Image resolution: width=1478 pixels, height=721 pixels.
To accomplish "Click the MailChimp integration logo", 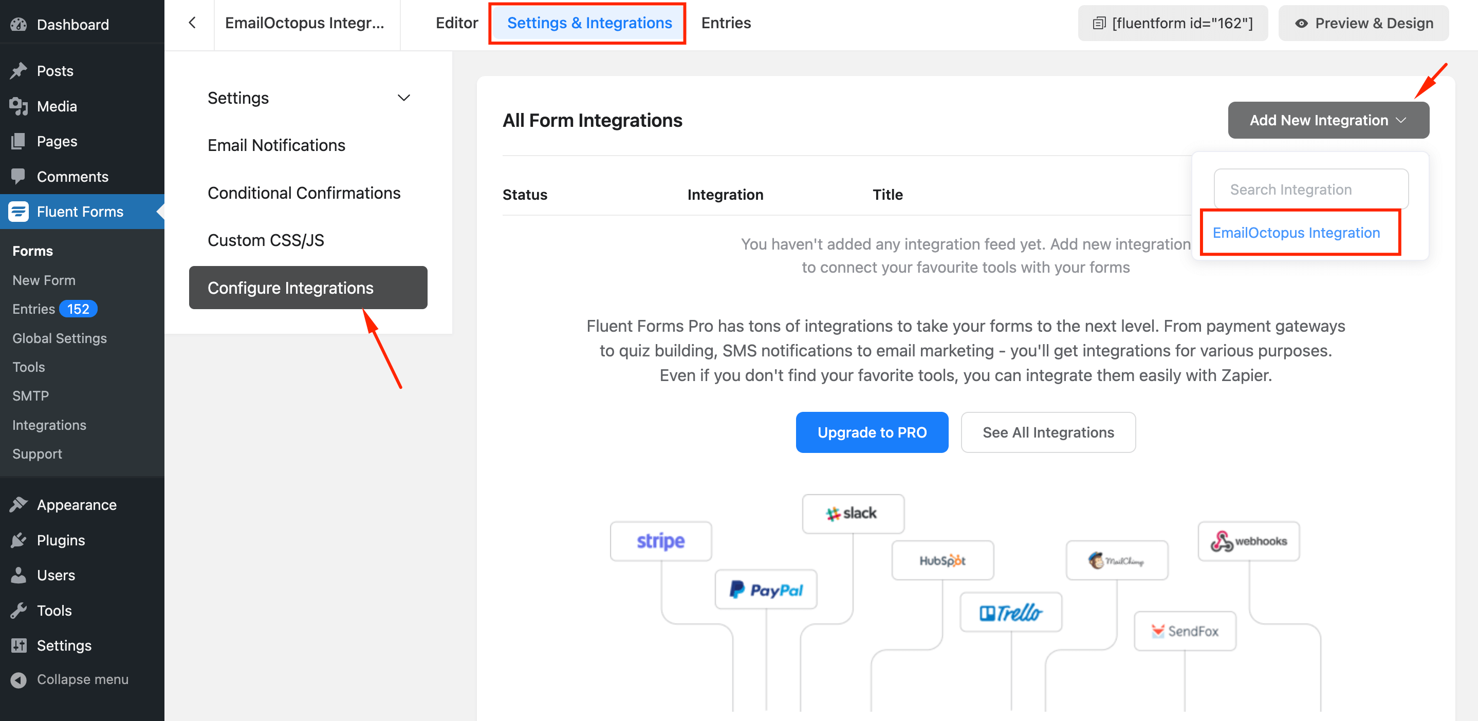I will [1117, 561].
